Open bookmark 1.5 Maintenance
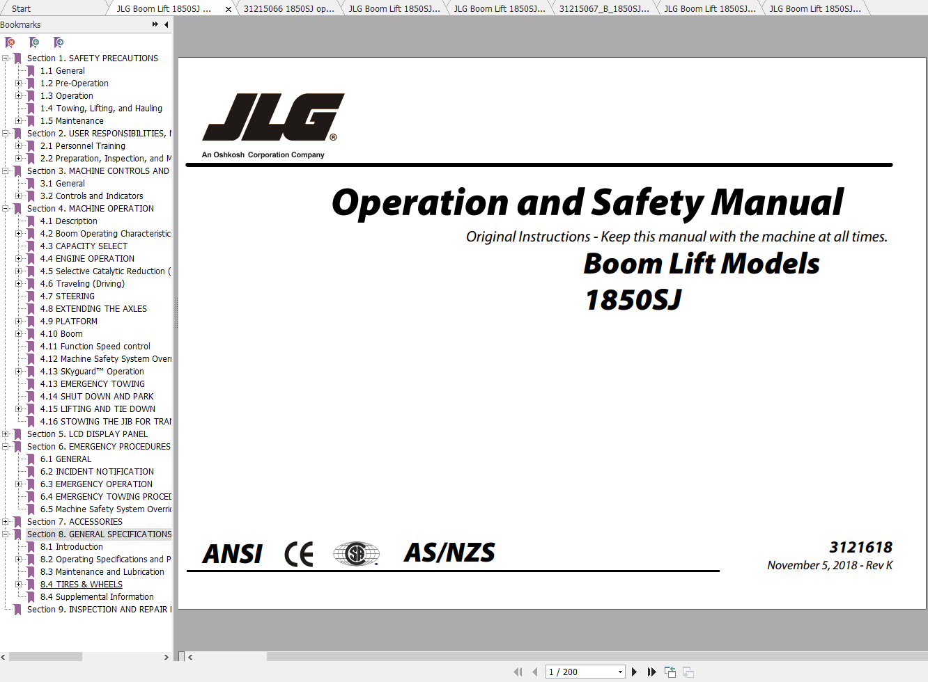Screen dimensions: 928x682 click(x=72, y=121)
